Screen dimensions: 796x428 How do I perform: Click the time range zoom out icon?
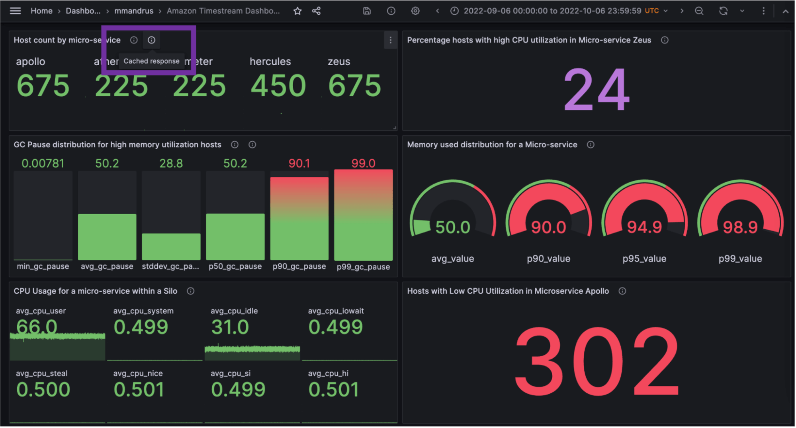pyautogui.click(x=699, y=11)
